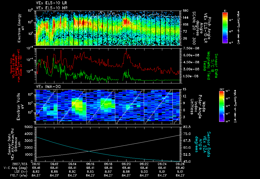The height and width of the screenshot is (179, 260).
Task: Click the 06:10 time tick label
Action: (36, 164)
